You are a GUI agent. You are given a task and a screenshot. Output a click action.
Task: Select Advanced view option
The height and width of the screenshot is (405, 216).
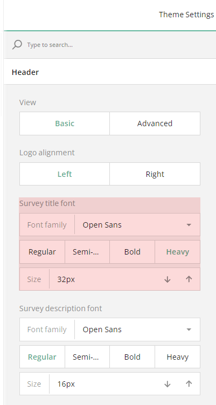(x=155, y=123)
